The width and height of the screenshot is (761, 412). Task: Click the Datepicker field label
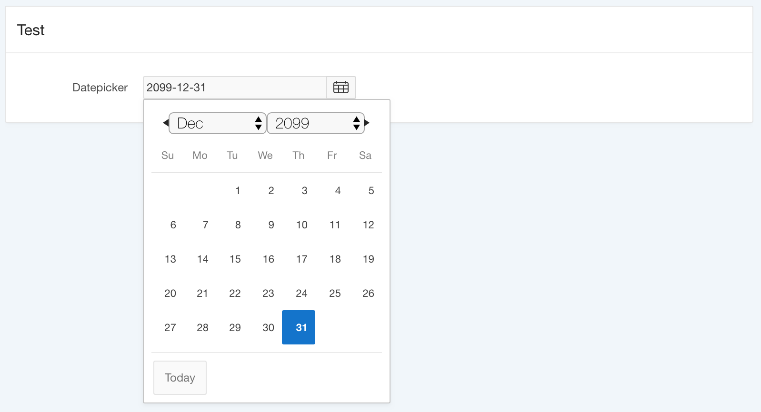(x=100, y=88)
